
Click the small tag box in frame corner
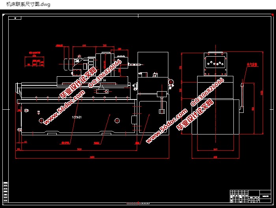click(15, 18)
